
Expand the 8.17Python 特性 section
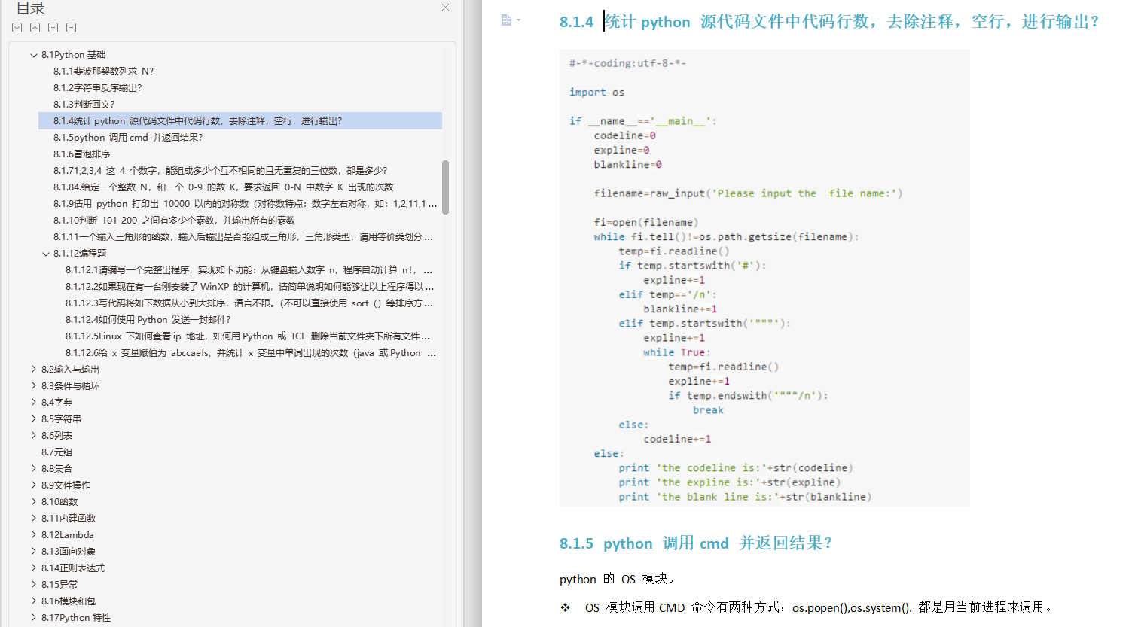[x=34, y=617]
